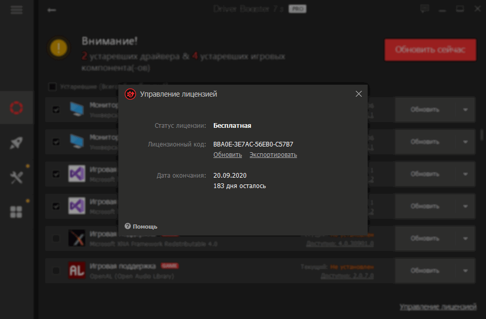
Task: Toggle the Устаревшие select-all checkbox
Action: click(52, 86)
